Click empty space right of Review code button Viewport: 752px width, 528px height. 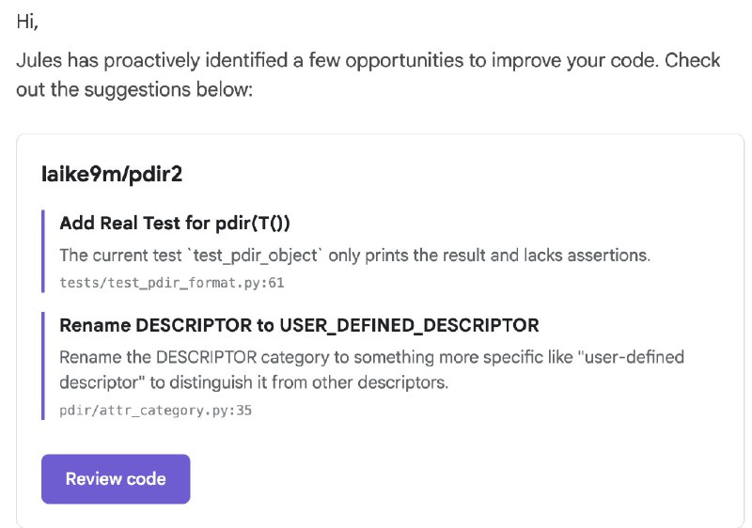pos(451,479)
